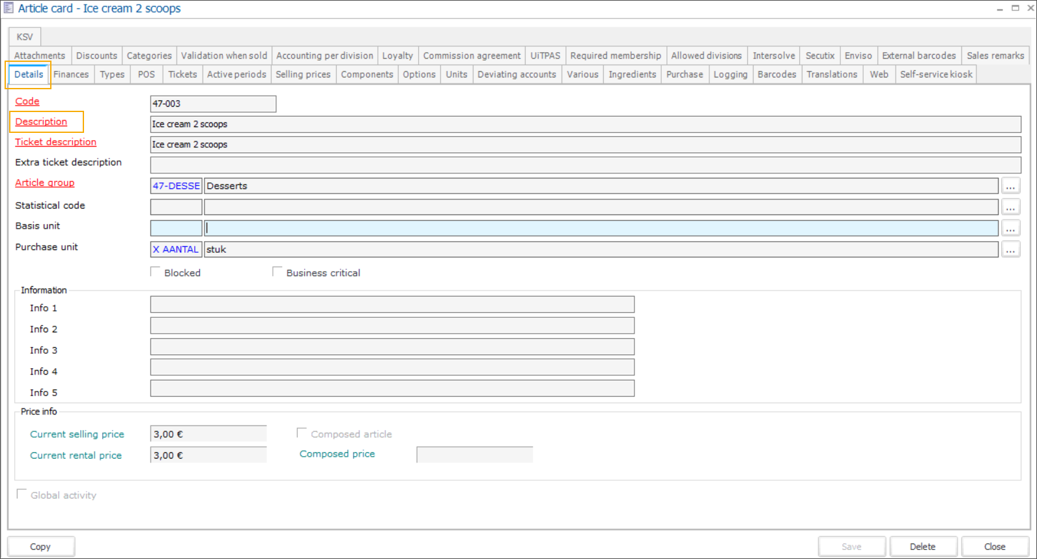Focus the Info 1 text field
The height and width of the screenshot is (559, 1037).
(392, 305)
